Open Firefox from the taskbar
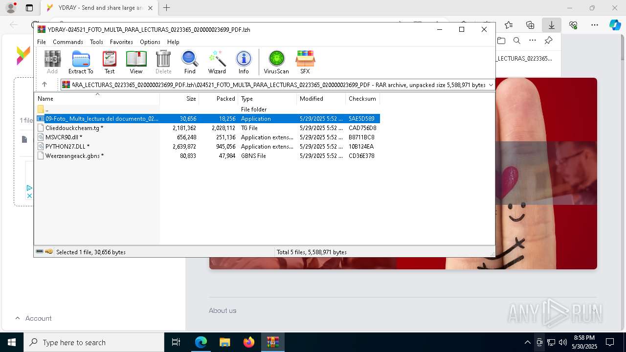The height and width of the screenshot is (352, 626). 249,342
